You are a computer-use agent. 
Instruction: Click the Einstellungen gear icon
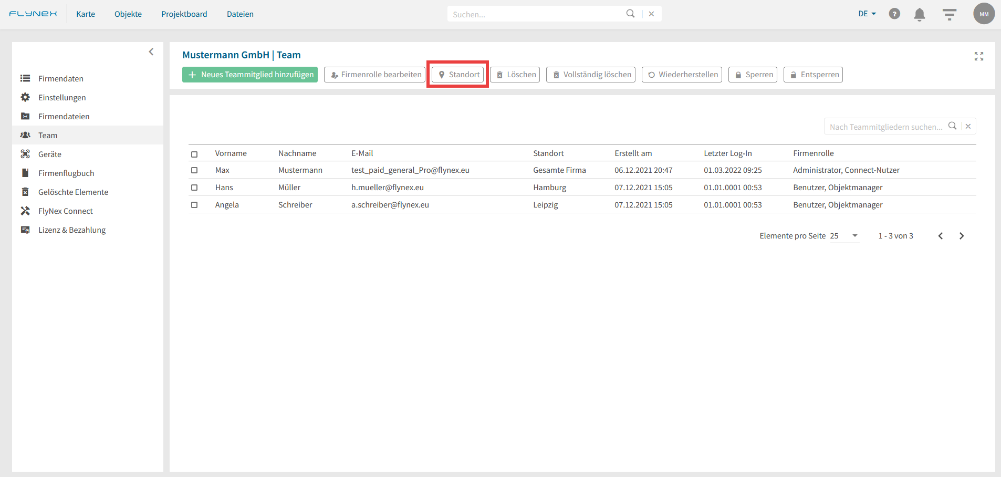pyautogui.click(x=25, y=97)
